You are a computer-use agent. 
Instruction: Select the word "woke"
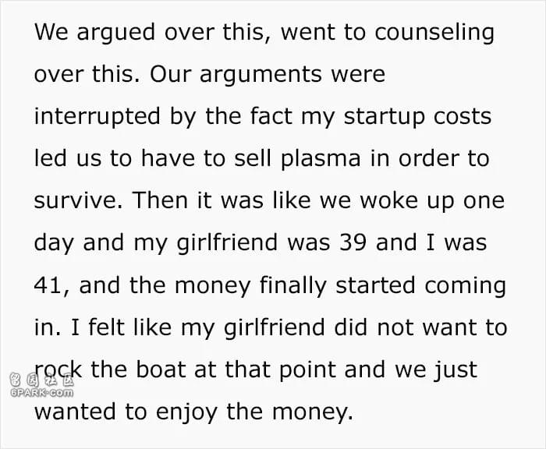point(388,200)
